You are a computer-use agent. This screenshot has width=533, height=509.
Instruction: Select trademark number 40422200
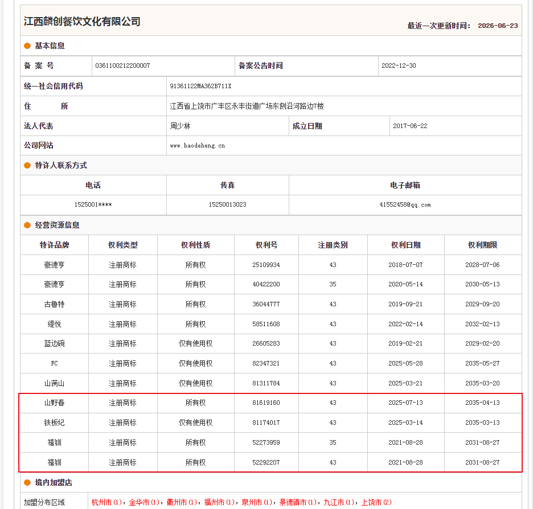tap(266, 284)
